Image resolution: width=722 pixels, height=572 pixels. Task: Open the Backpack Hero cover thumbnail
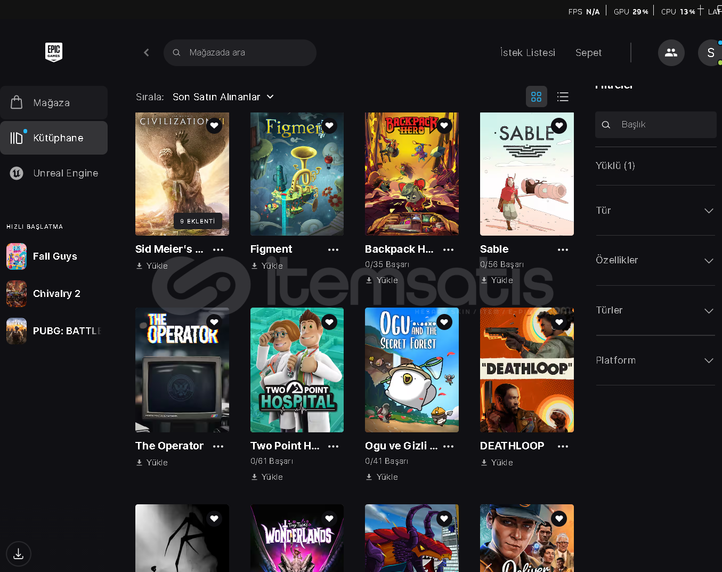pos(412,174)
